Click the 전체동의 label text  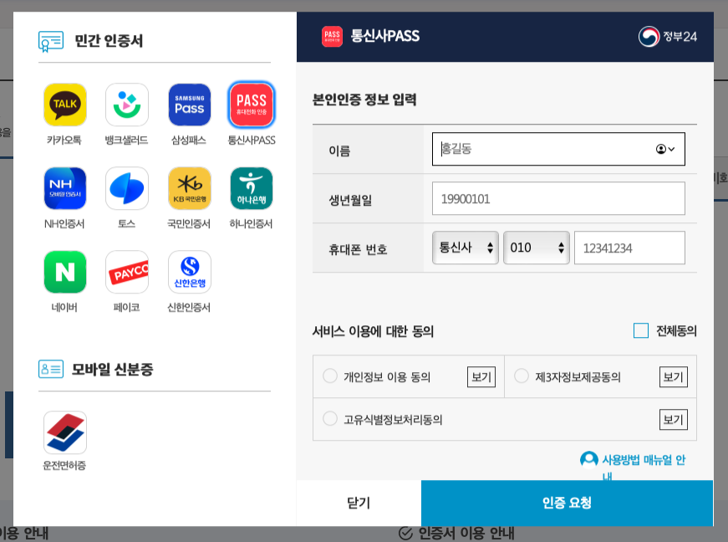(x=676, y=330)
